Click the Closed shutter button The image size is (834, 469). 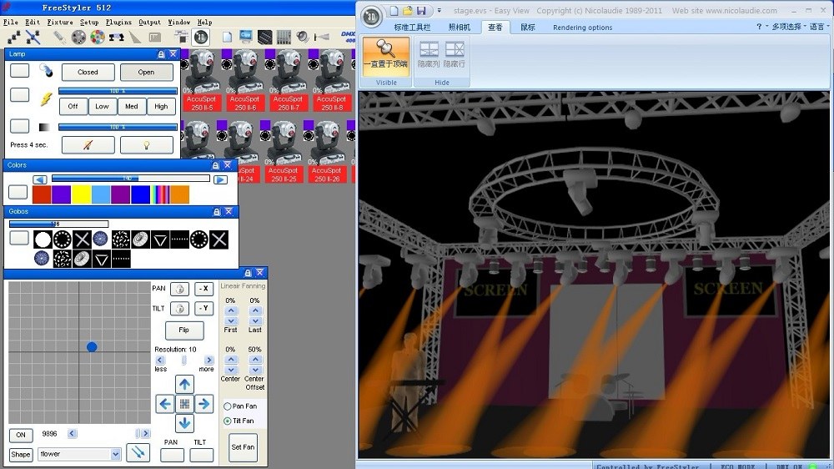coord(88,73)
